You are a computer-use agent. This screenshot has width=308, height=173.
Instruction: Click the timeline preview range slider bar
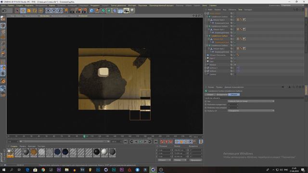click(64, 141)
